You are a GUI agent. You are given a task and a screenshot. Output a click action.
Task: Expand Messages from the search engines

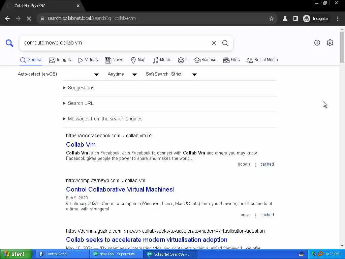[x=102, y=119]
